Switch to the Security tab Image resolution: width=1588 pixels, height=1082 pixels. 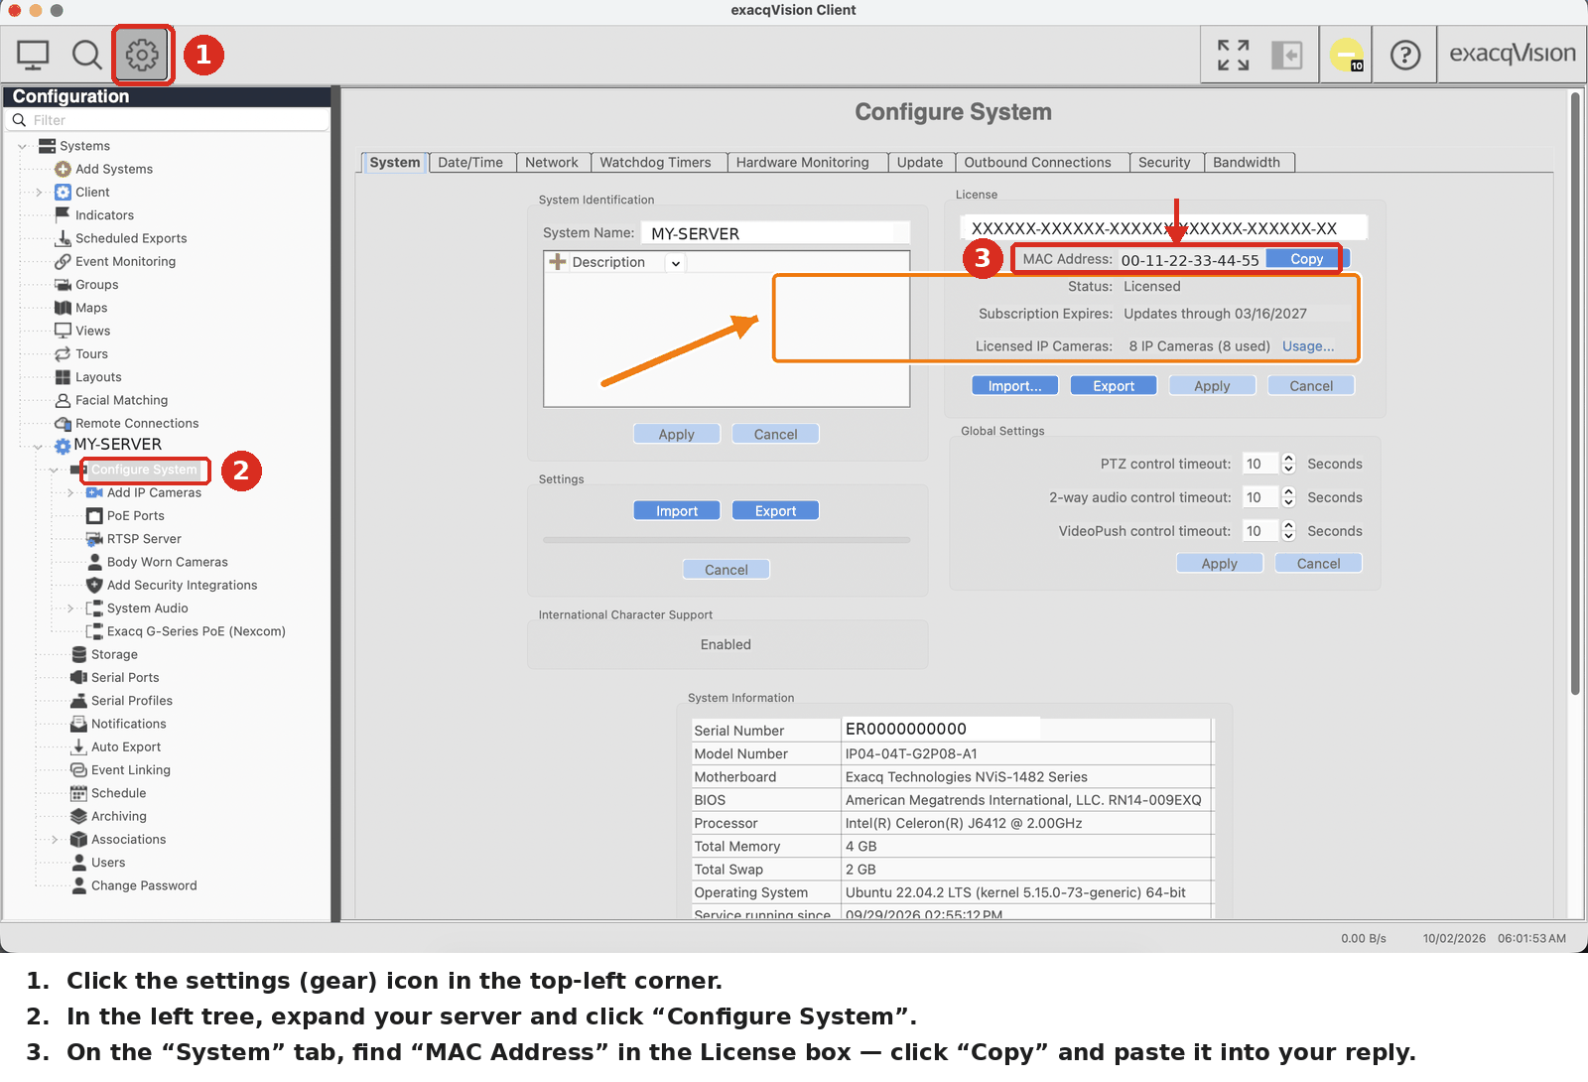(1164, 163)
